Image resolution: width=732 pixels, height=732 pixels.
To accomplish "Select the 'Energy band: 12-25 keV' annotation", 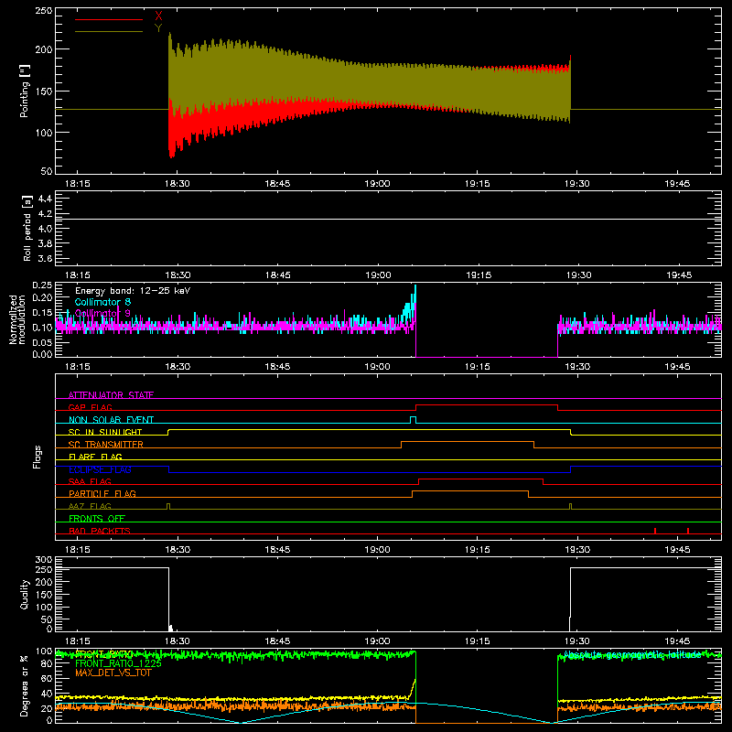I will (x=133, y=291).
